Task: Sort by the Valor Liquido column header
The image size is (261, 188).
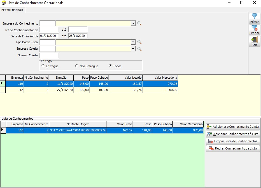Action: [125, 78]
